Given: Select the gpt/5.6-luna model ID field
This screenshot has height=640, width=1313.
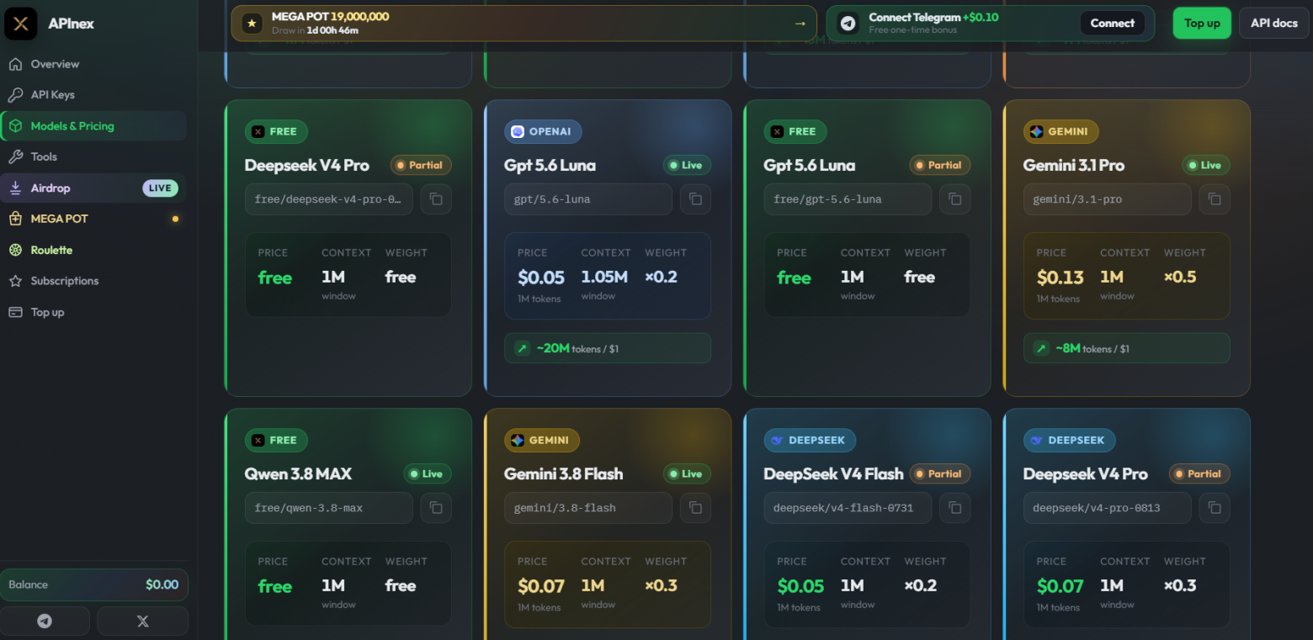Looking at the screenshot, I should pyautogui.click(x=588, y=199).
